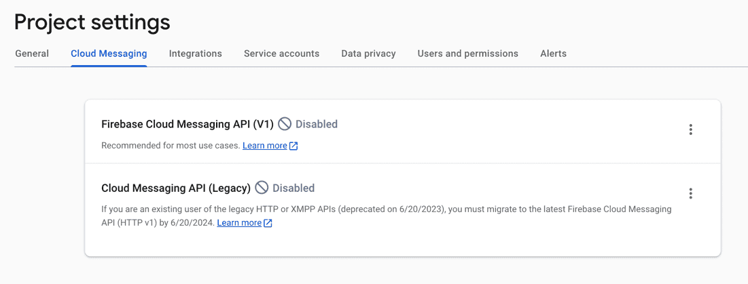748x284 pixels.
Task: Open the Firebase Cloud Messaging API (V1) three-dot menu
Action: pyautogui.click(x=690, y=129)
